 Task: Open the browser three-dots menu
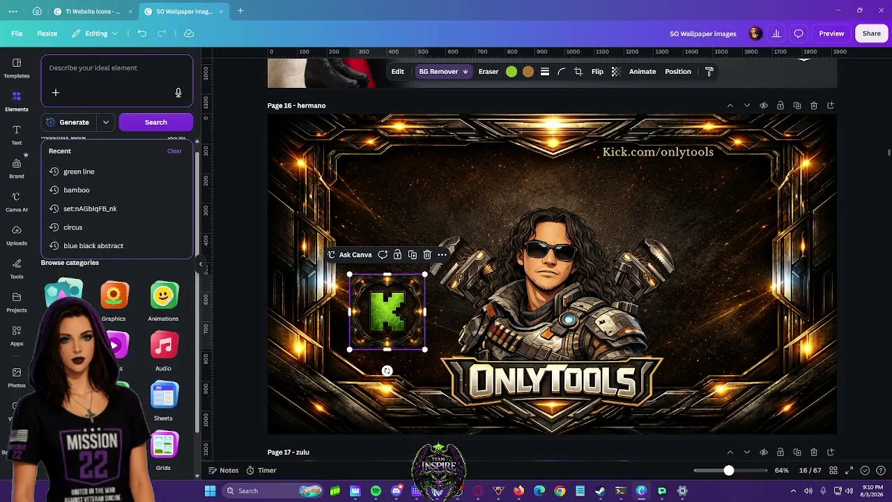13,11
